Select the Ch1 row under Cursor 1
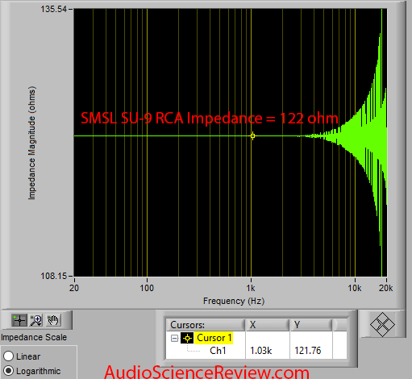The image size is (412, 379). click(x=218, y=351)
